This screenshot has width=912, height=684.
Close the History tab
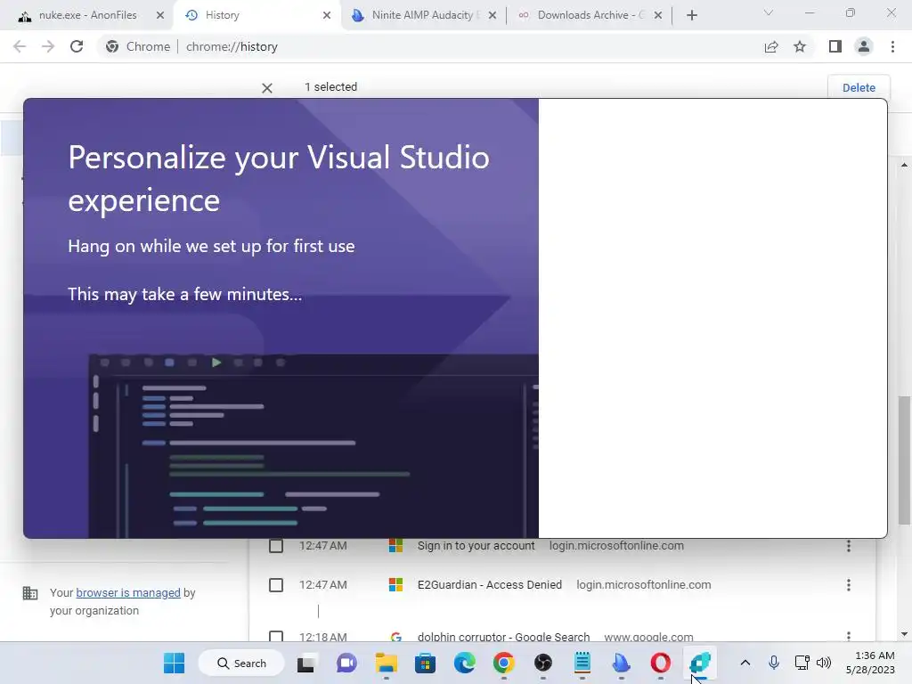click(x=327, y=15)
